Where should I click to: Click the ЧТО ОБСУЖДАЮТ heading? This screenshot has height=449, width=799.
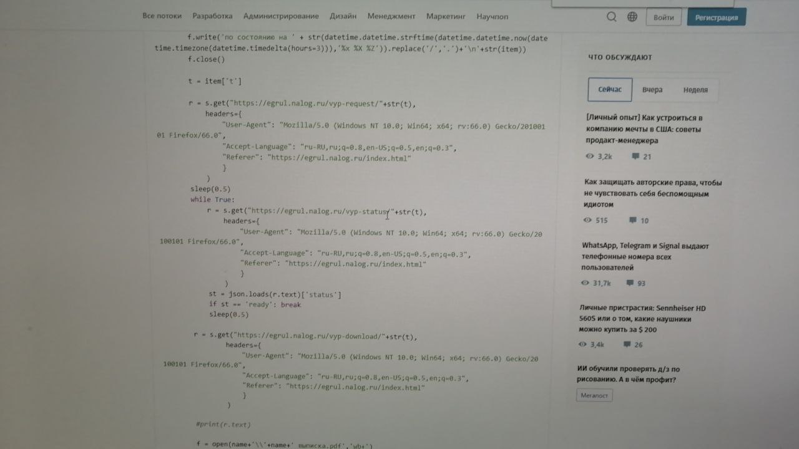pyautogui.click(x=620, y=57)
